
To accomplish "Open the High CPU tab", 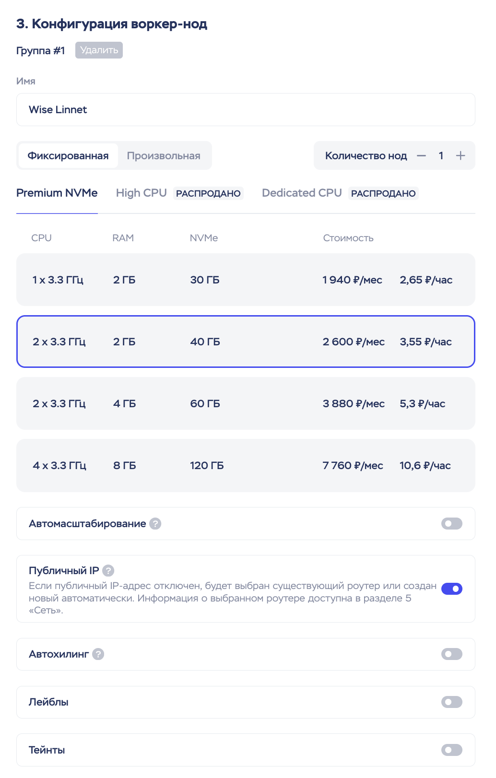I will coord(142,193).
